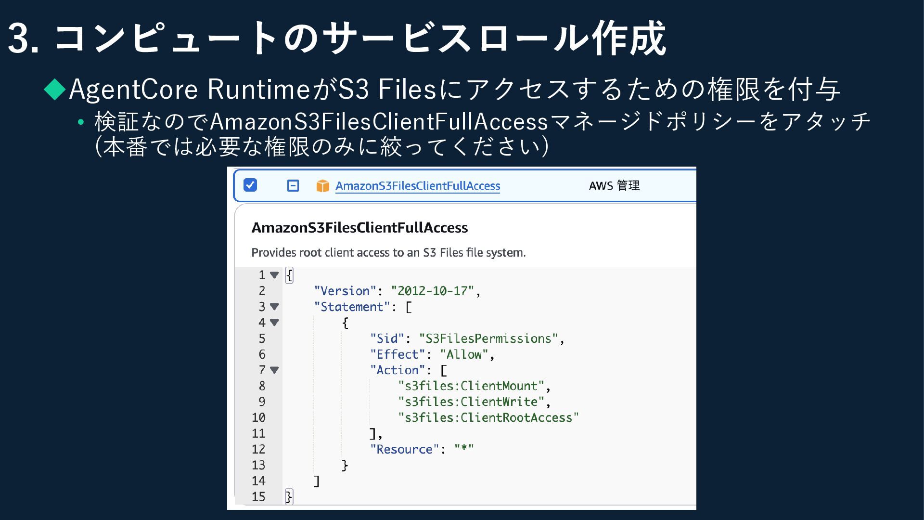Collapse Action array fold arrow line 7
Viewport: 924px width, 520px height.
tap(274, 370)
